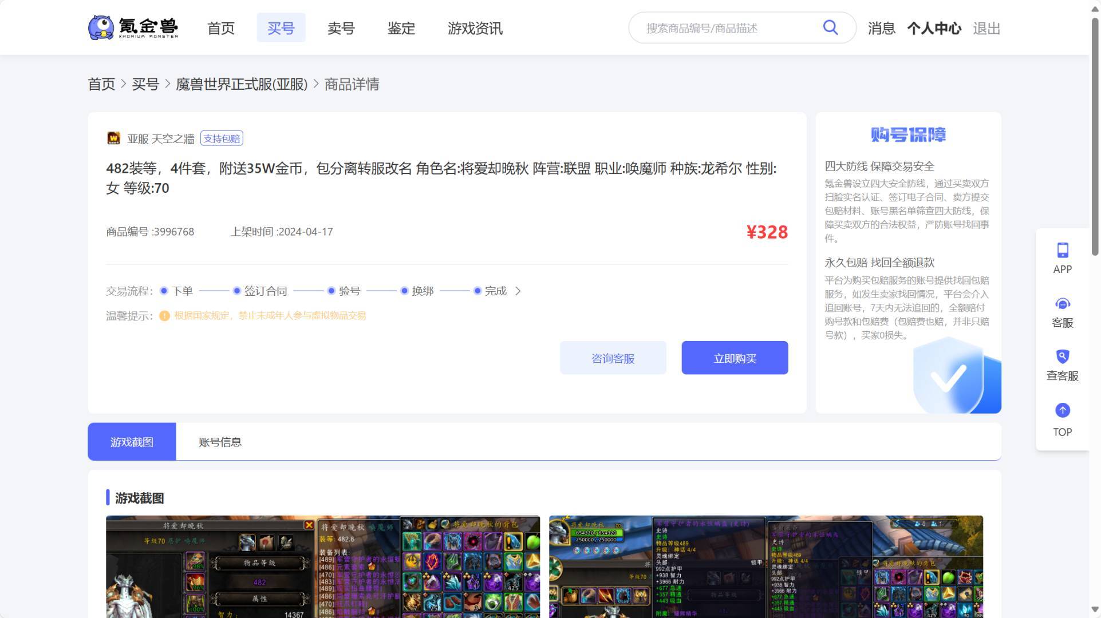1101x618 pixels.
Task: Open the second game screenshot thumbnail
Action: (x=766, y=566)
